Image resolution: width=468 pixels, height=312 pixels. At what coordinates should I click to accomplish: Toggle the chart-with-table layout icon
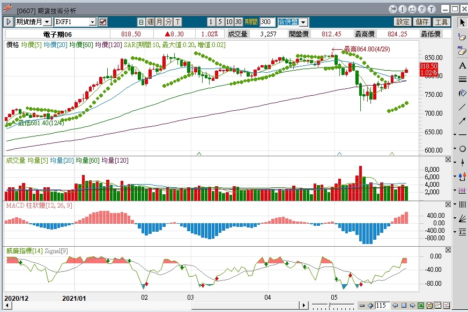[x=447, y=305]
